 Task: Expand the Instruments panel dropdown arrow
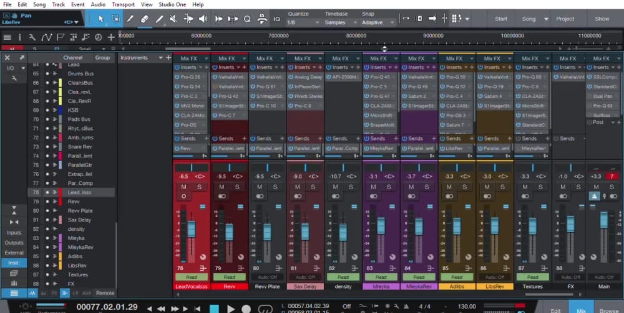click(161, 57)
